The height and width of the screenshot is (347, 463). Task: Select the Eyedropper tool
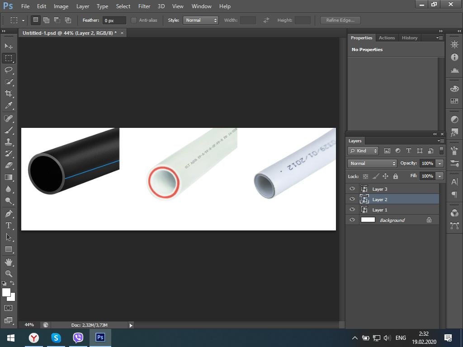click(x=9, y=106)
